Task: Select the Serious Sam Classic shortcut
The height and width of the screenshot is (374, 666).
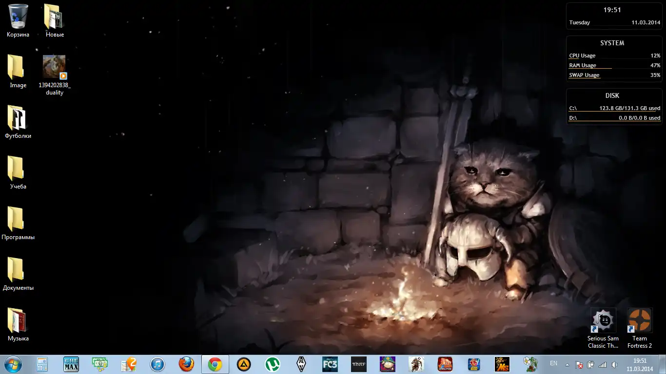Action: (x=603, y=328)
